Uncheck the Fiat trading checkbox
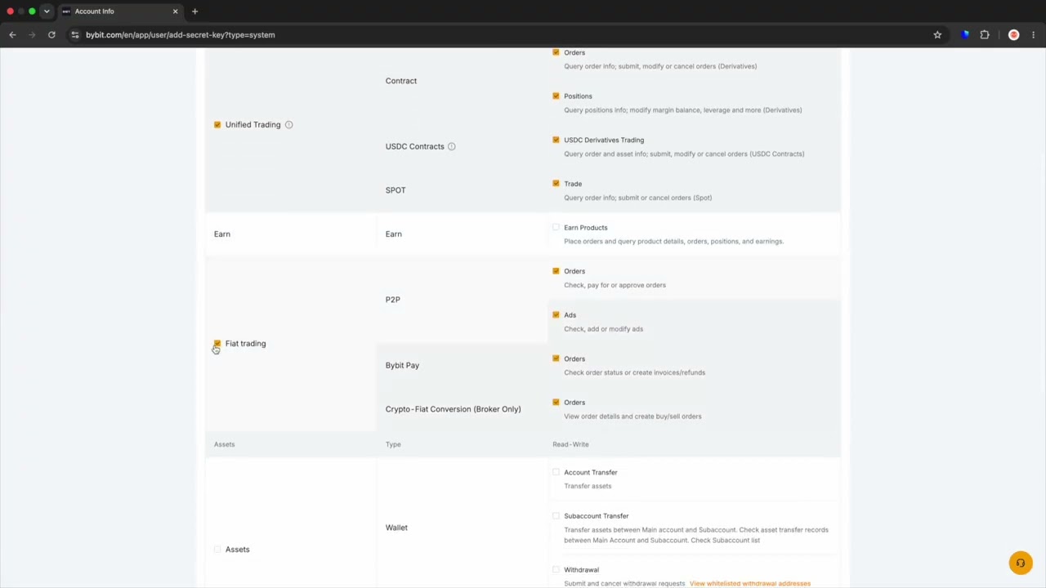The image size is (1046, 588). tap(217, 344)
